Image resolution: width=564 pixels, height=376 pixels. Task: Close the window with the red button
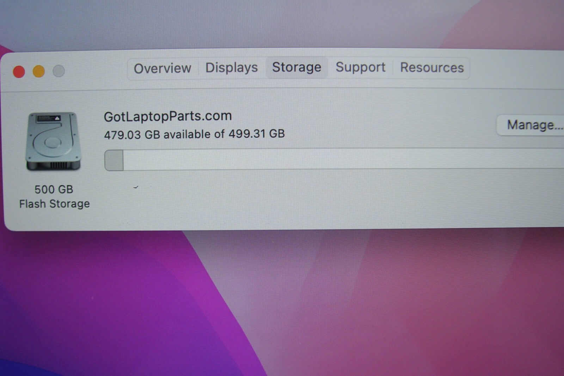[x=19, y=72]
